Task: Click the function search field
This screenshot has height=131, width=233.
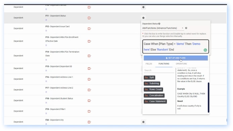Action: coord(159,70)
